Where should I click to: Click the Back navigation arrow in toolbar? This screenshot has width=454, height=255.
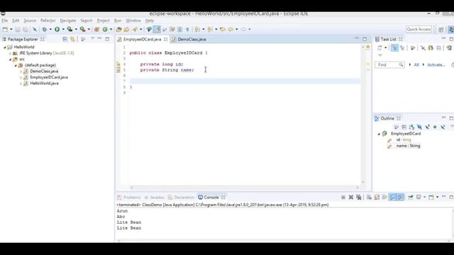pos(231,29)
